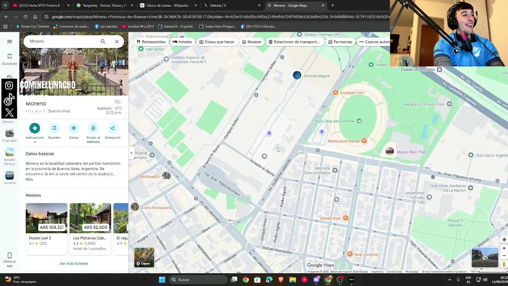Open the INNOVAK Clínica Kinésica marker
Viewport: 508px width, 286px height.
click(335, 170)
